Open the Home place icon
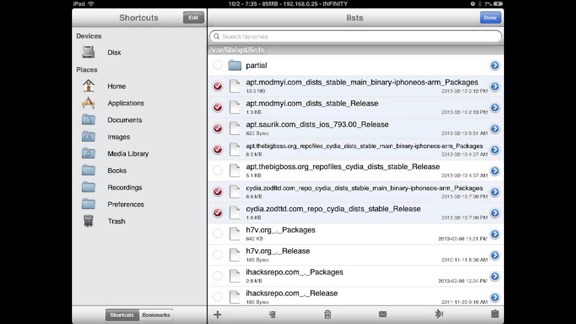 pos(89,86)
